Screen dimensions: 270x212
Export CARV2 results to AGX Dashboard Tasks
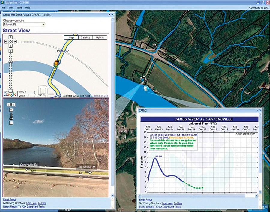point(160,207)
